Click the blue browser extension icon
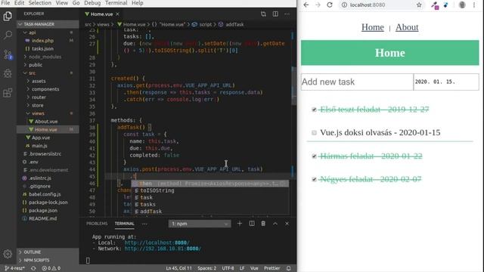Viewport: 484px width, 272px height. coord(445,5)
